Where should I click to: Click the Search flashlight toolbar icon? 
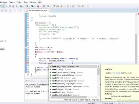coord(61,6)
